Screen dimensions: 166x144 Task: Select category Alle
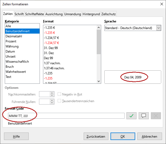tap(22, 26)
